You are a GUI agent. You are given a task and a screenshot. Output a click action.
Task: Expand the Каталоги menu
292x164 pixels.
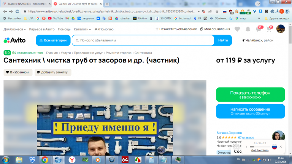coord(82,29)
